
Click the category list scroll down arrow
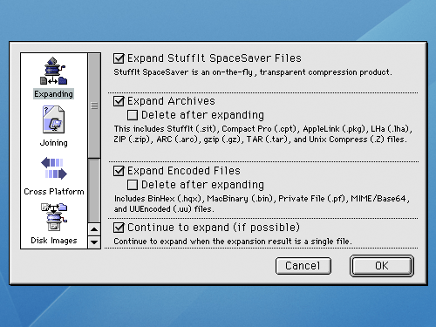click(x=94, y=242)
